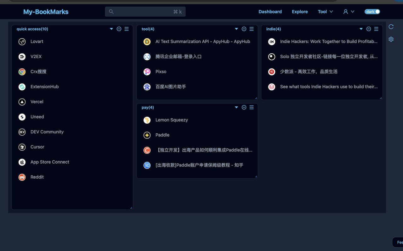The height and width of the screenshot is (251, 403).
Task: Expand the indie group dropdown triangle
Action: pos(361,29)
